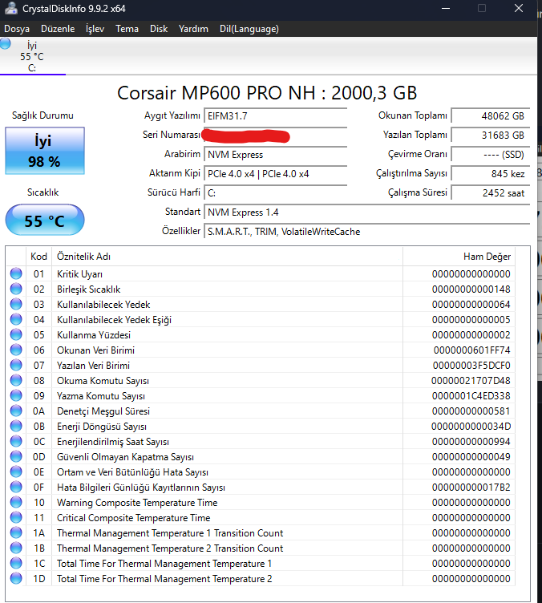Click status orb for Critical Composite Temperature Time
Screen dimensions: 542x603
tap(16, 518)
